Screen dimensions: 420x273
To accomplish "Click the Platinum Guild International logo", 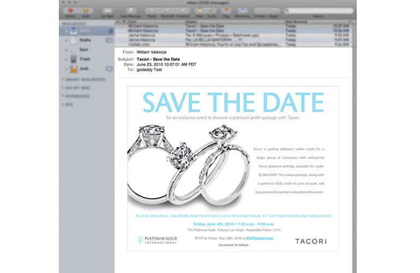I will (158, 240).
